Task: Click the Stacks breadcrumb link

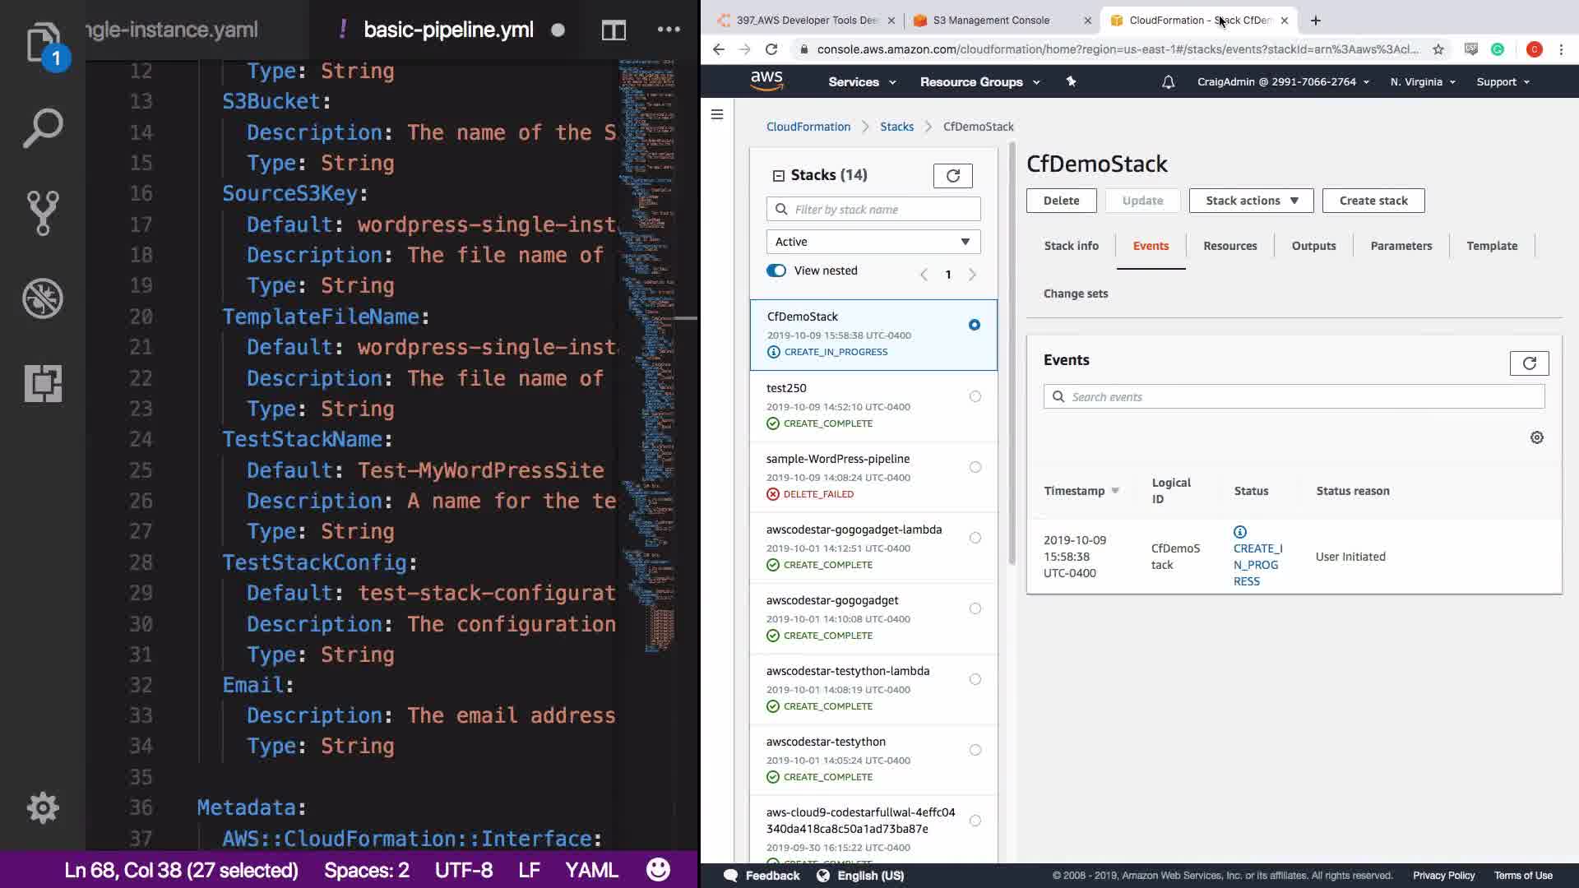Action: pos(896,127)
